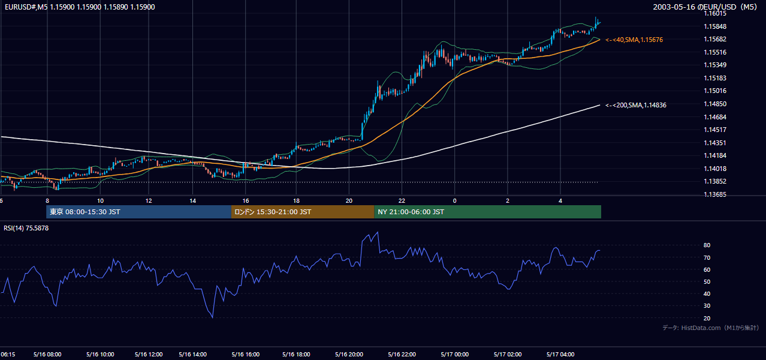Screen dimensions: 766x360
Task: Click the 1.15516 price axis label
Action: 716,52
